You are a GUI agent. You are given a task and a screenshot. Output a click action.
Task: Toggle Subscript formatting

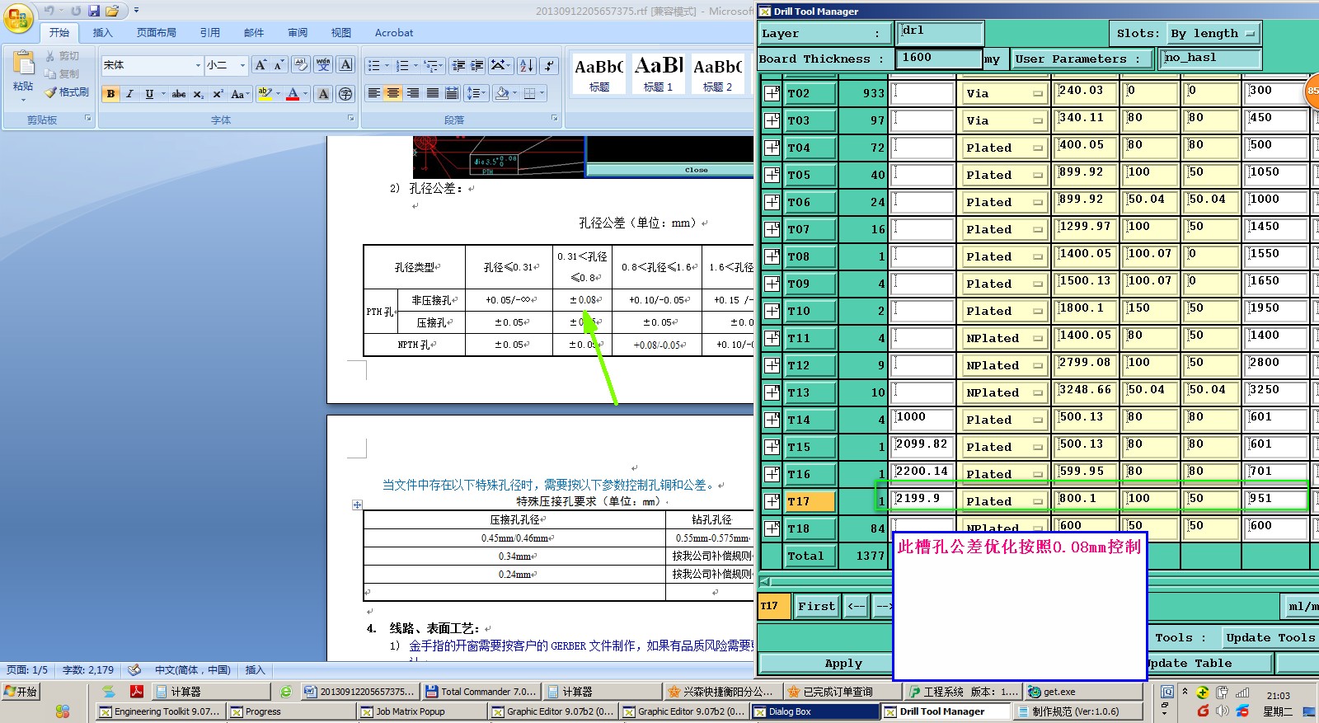pos(198,94)
